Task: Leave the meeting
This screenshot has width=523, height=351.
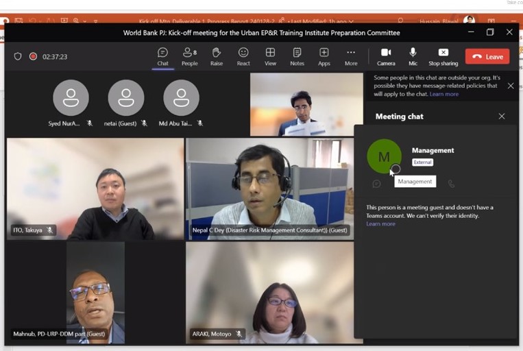Action: pyautogui.click(x=487, y=56)
